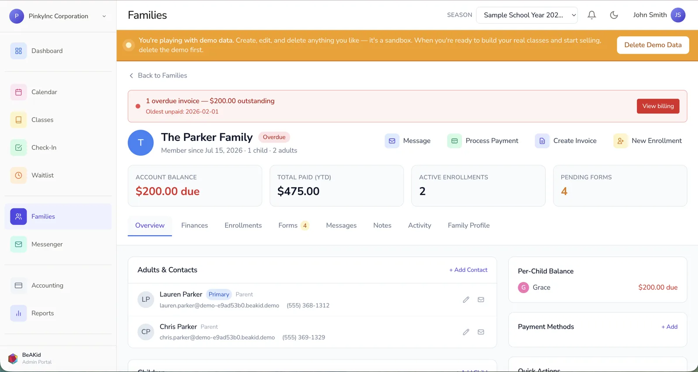This screenshot has height=372, width=698.
Task: Email Chris Parker via envelope icon
Action: [481, 332]
